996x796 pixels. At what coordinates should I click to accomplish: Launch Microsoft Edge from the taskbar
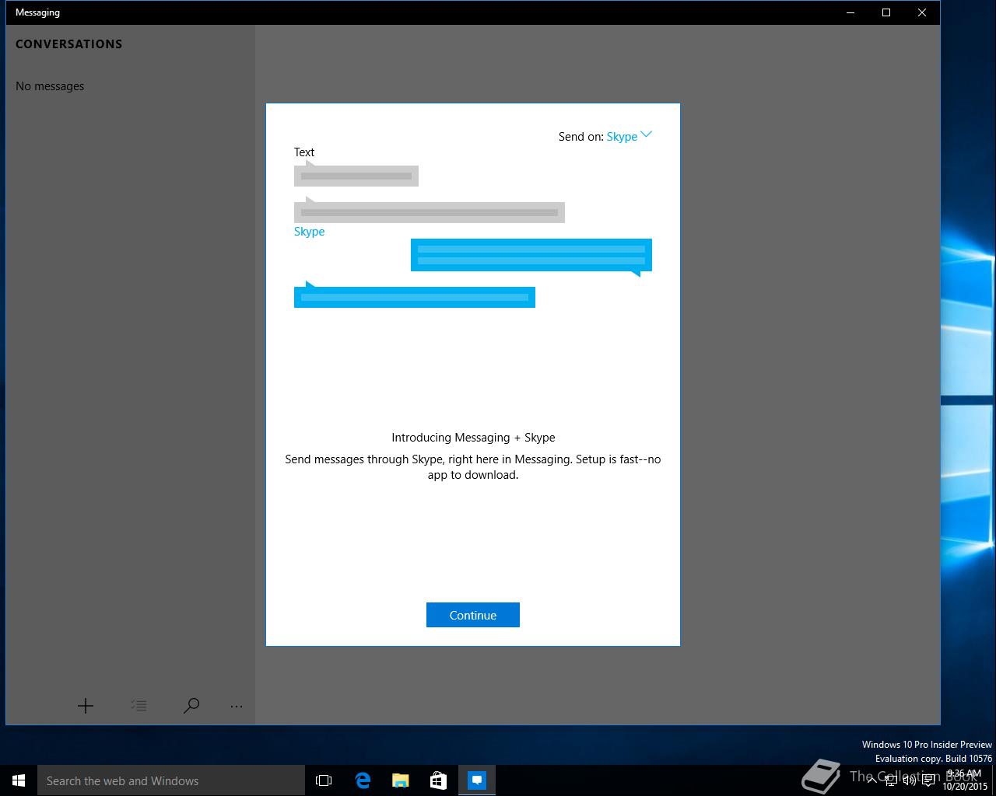point(362,780)
